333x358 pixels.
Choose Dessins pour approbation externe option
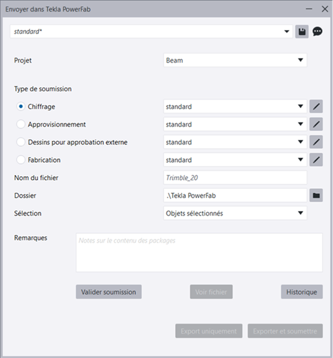[21, 142]
